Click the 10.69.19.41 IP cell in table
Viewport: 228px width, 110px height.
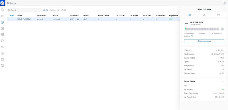[x=74, y=19]
